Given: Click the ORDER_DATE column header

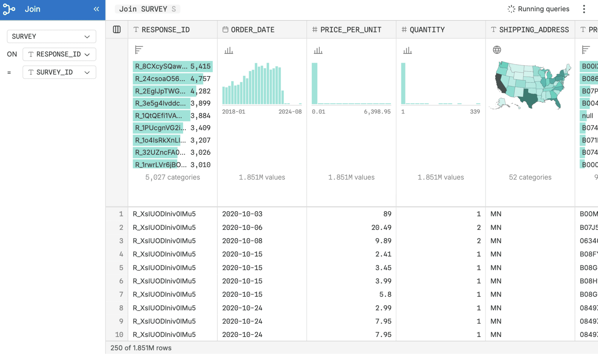Looking at the screenshot, I should pyautogui.click(x=253, y=30).
